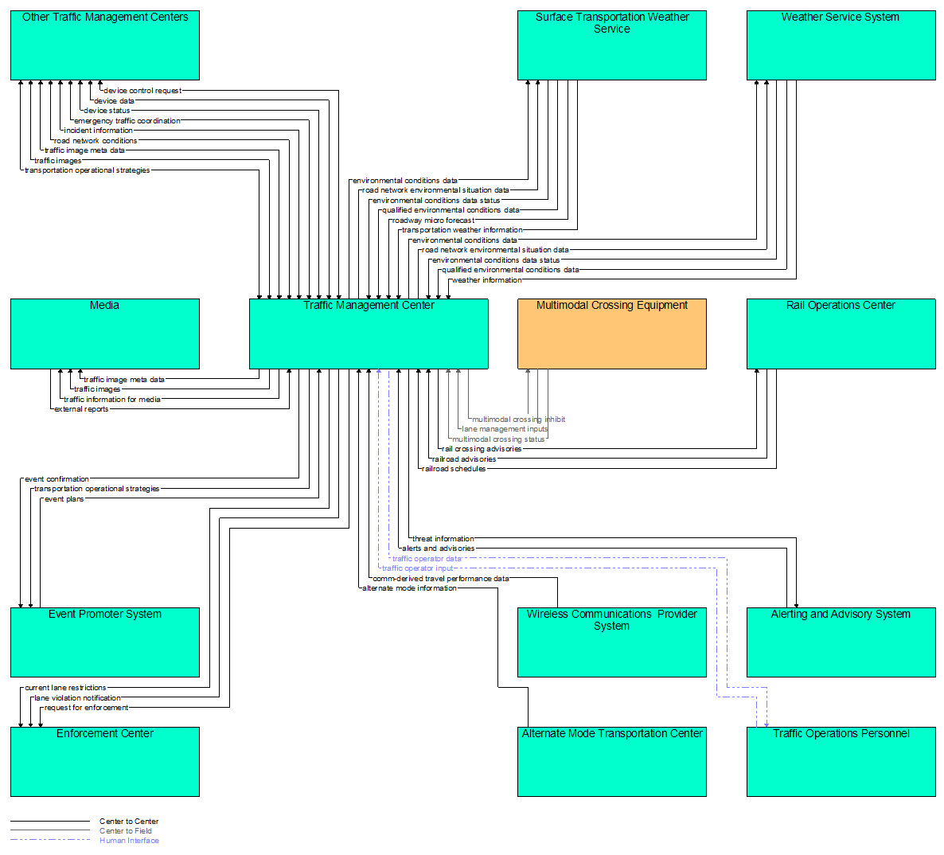The width and height of the screenshot is (944, 855).
Task: Select the 'road network conditions' label
Action: click(x=96, y=141)
